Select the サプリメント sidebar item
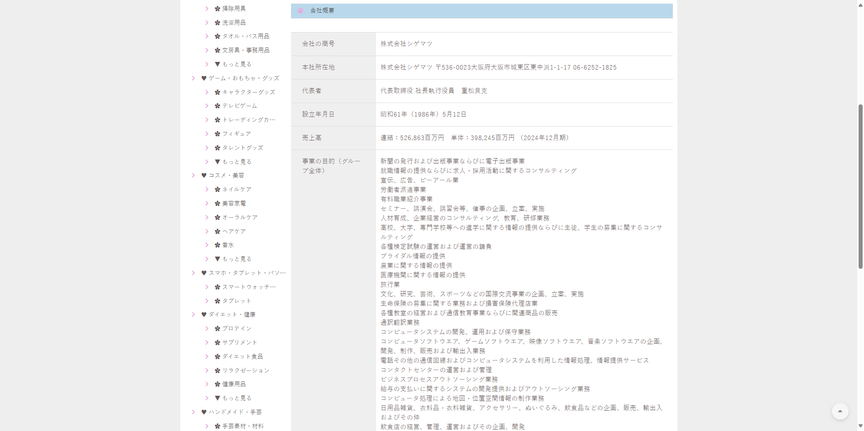This screenshot has height=431, width=864. [x=239, y=342]
